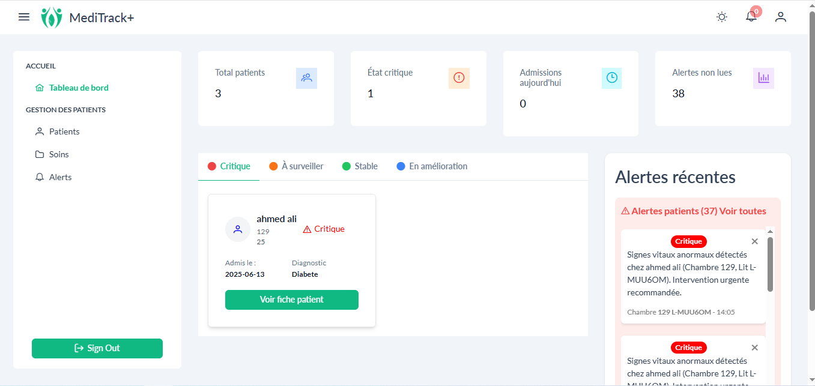Click the Total patients value 3
Image resolution: width=815 pixels, height=386 pixels.
(218, 94)
